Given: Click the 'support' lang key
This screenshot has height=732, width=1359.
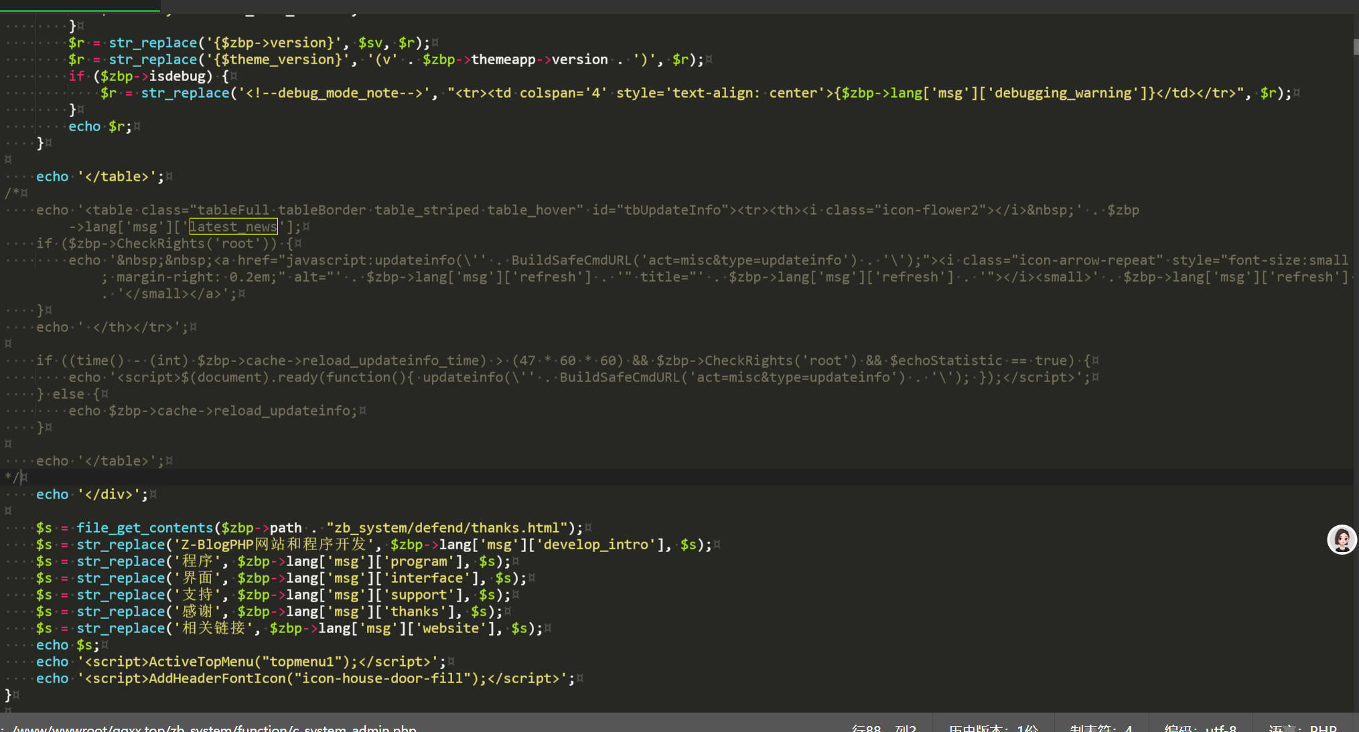Looking at the screenshot, I should tap(419, 595).
